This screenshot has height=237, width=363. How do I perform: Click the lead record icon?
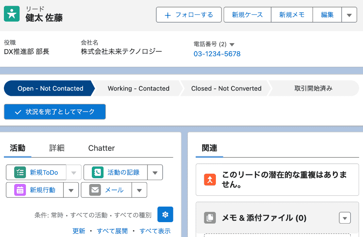coord(12,15)
